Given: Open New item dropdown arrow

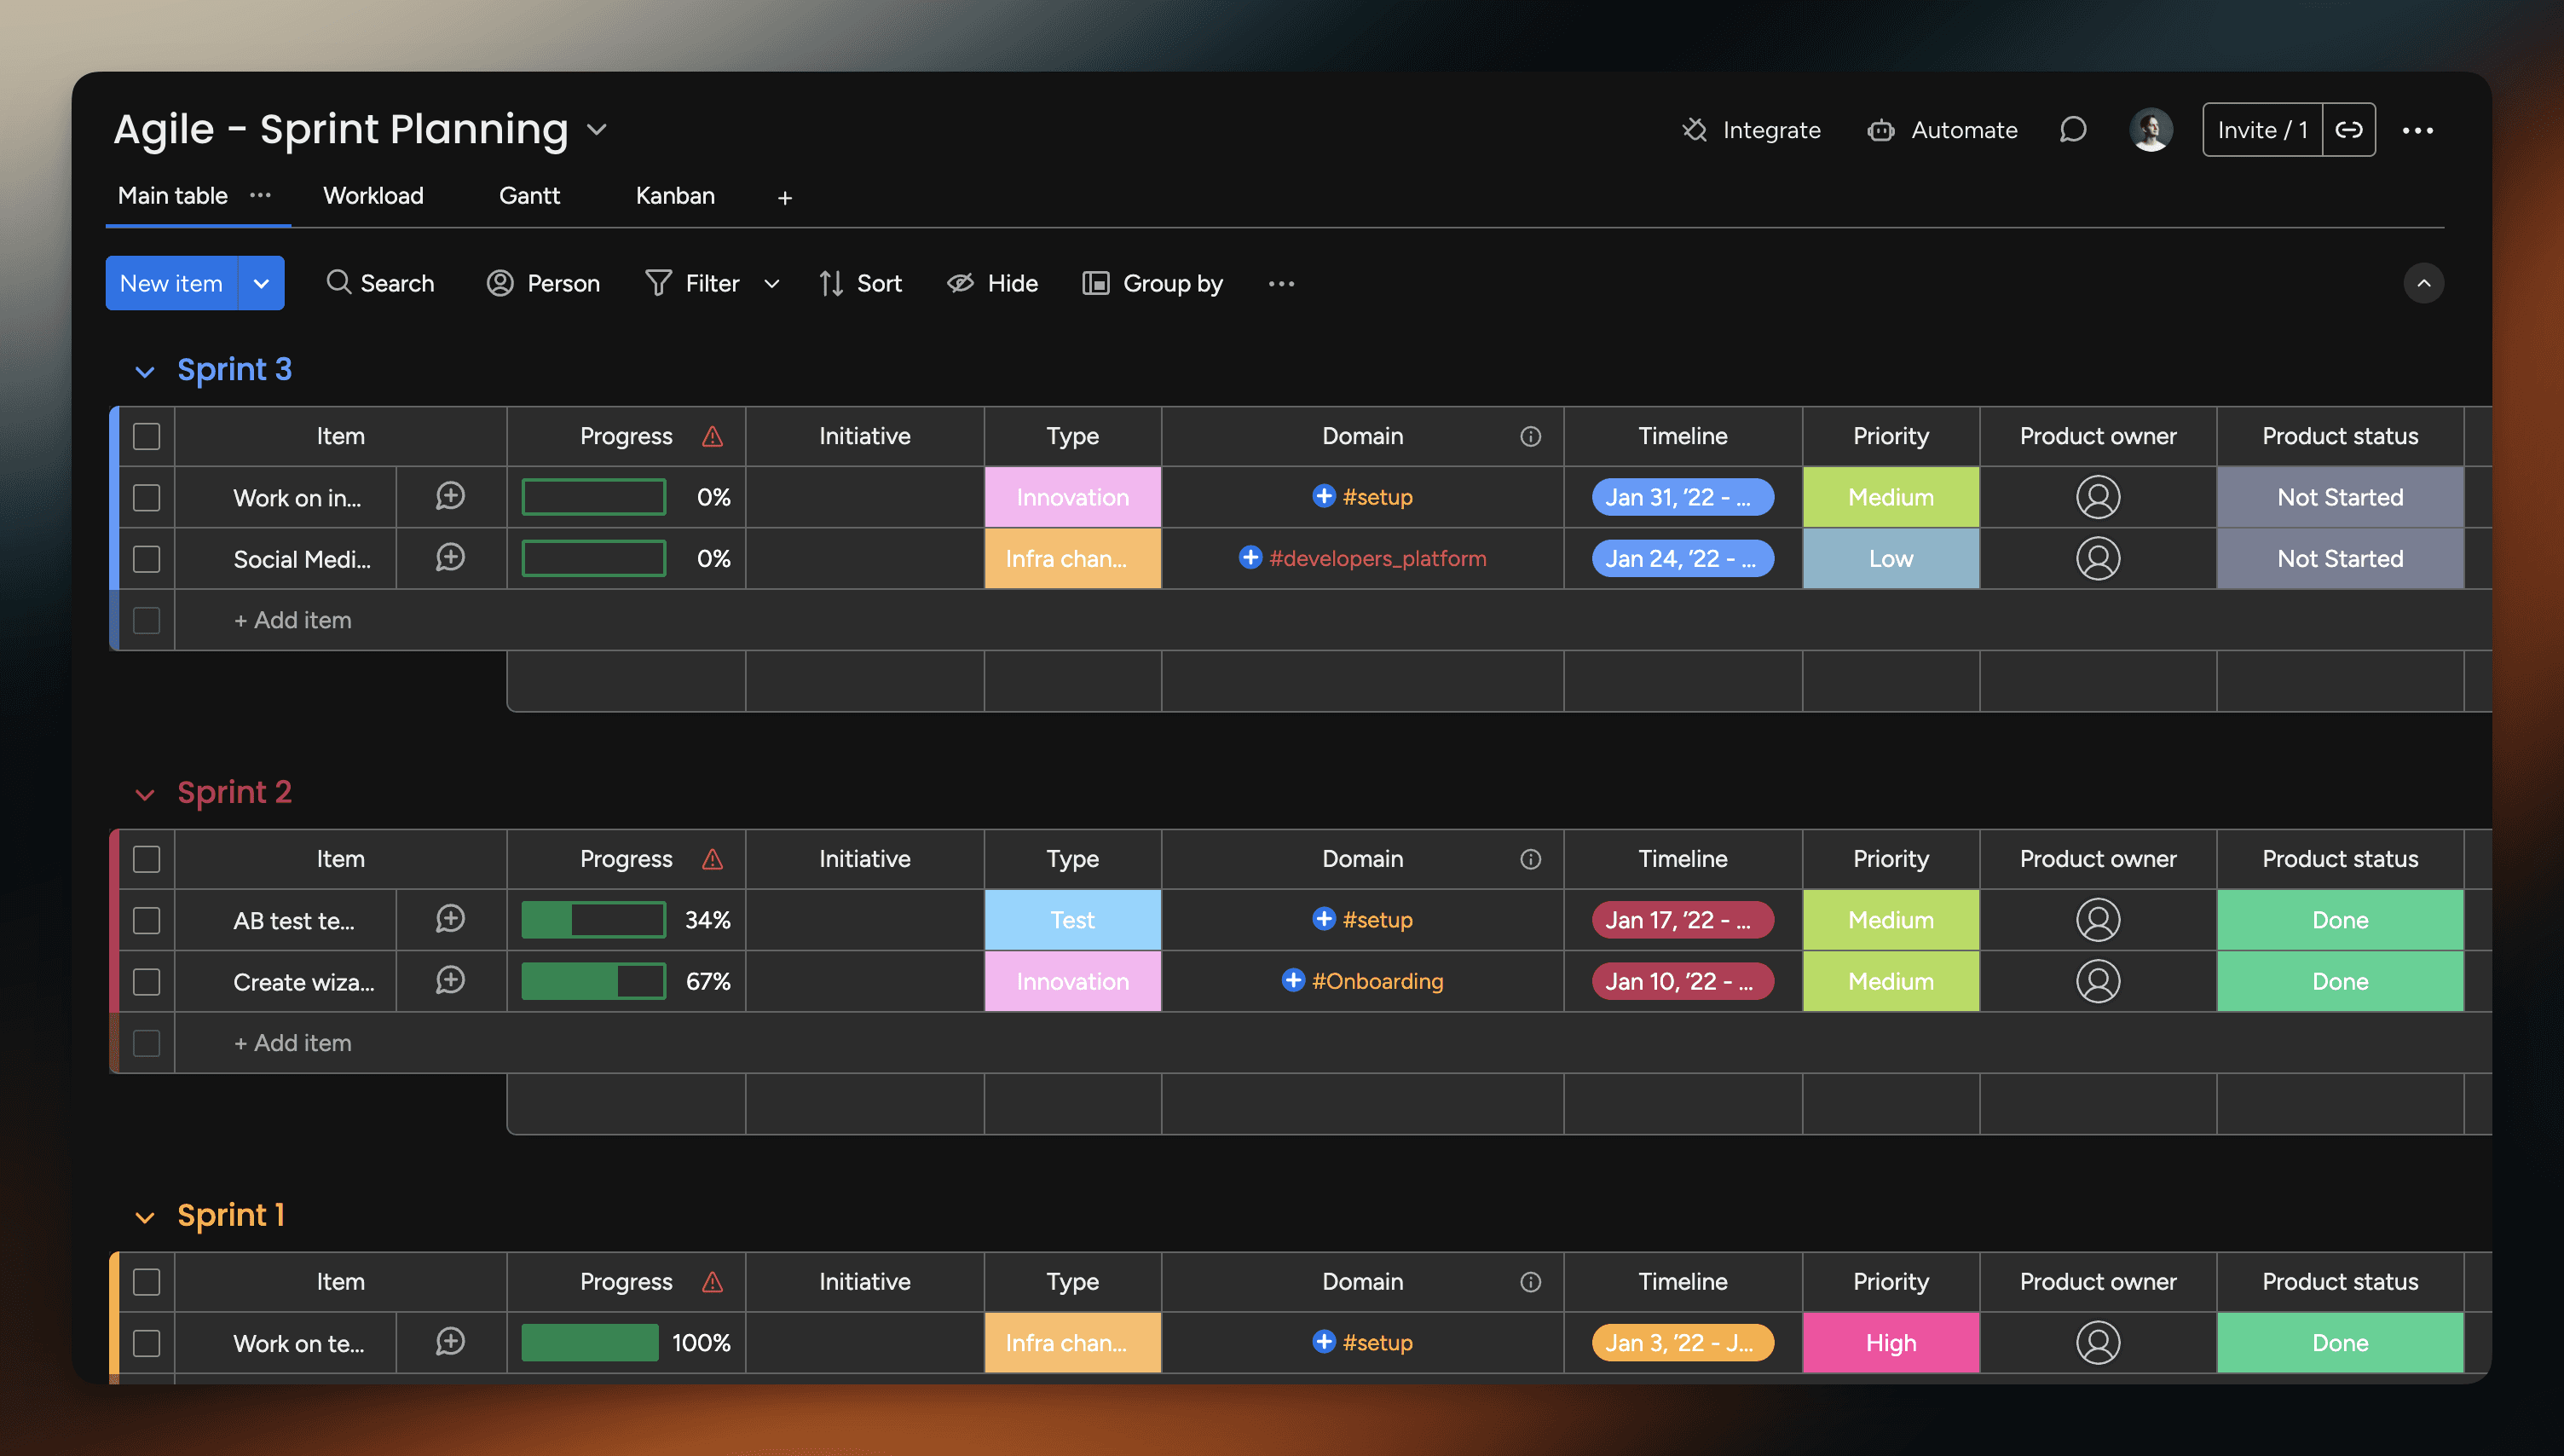Looking at the screenshot, I should (x=261, y=283).
